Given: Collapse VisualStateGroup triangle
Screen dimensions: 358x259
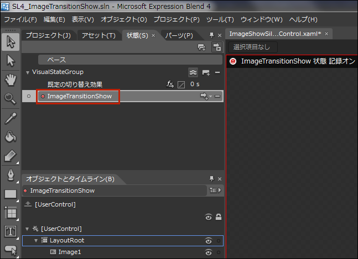Looking at the screenshot, I should (28, 73).
